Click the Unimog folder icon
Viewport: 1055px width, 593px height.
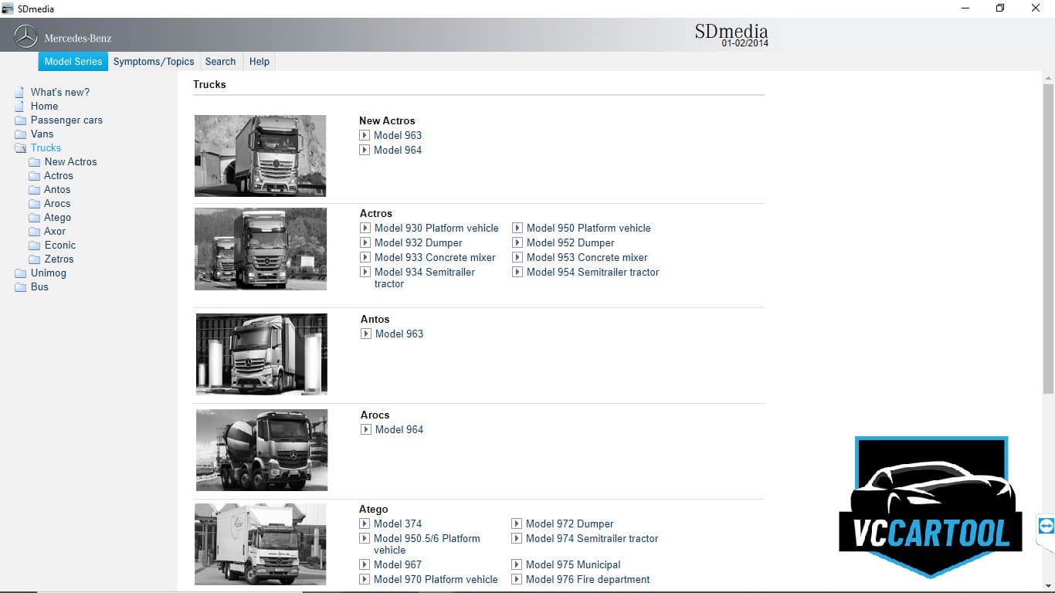point(20,273)
